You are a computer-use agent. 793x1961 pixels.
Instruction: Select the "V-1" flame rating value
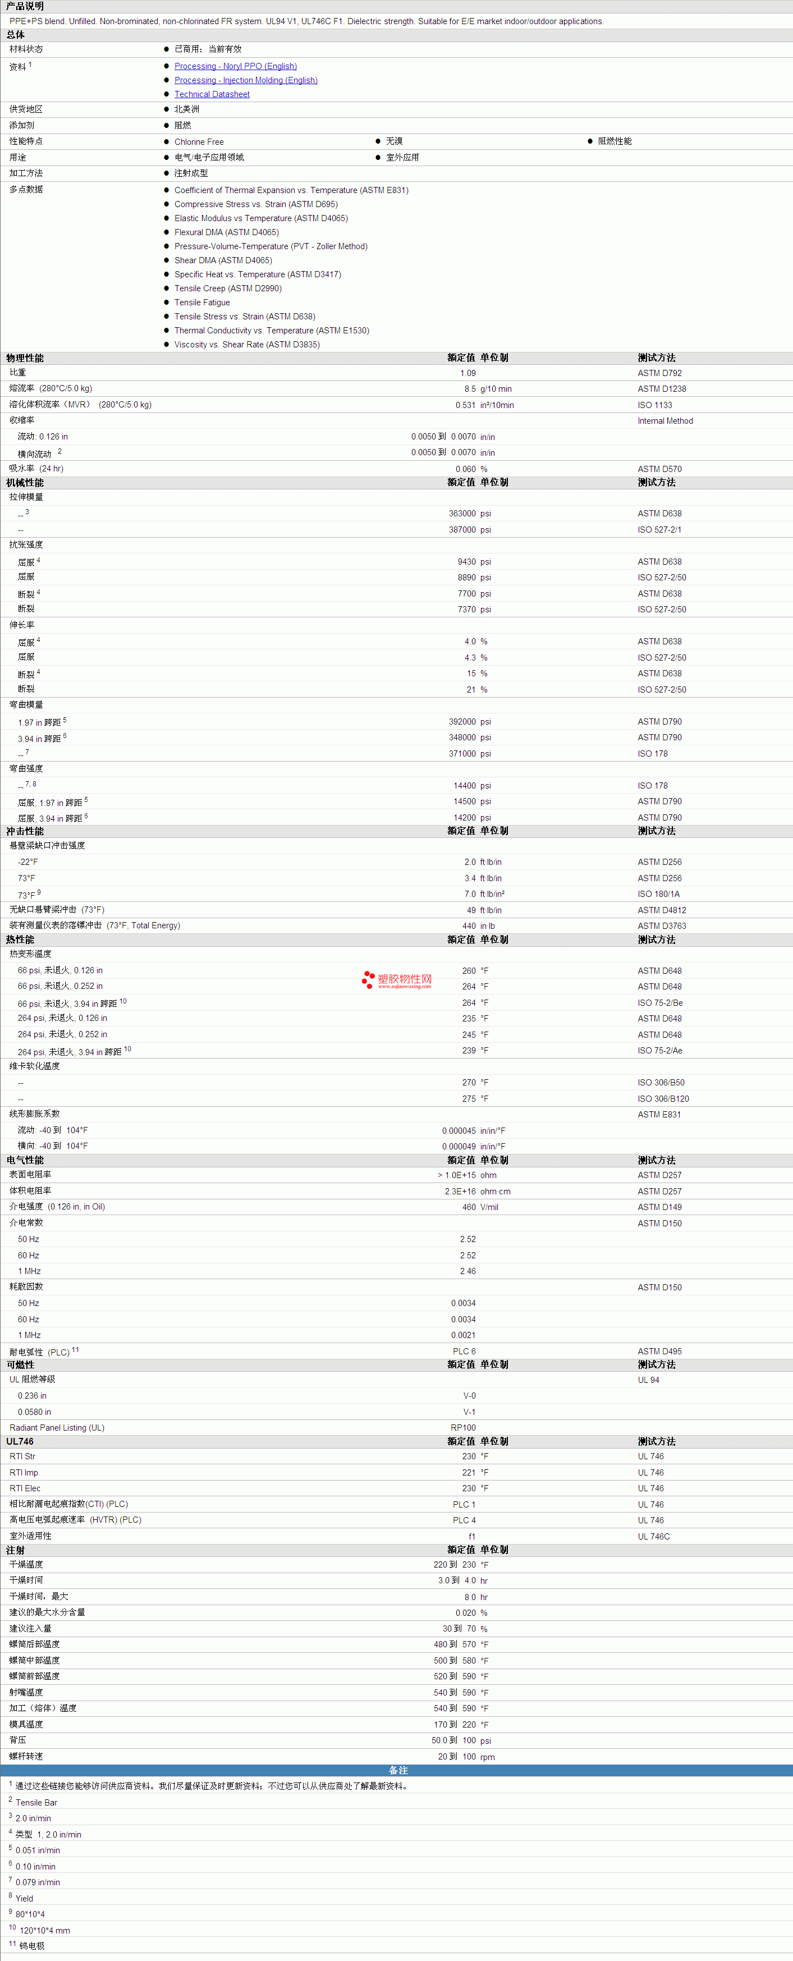coord(470,1412)
